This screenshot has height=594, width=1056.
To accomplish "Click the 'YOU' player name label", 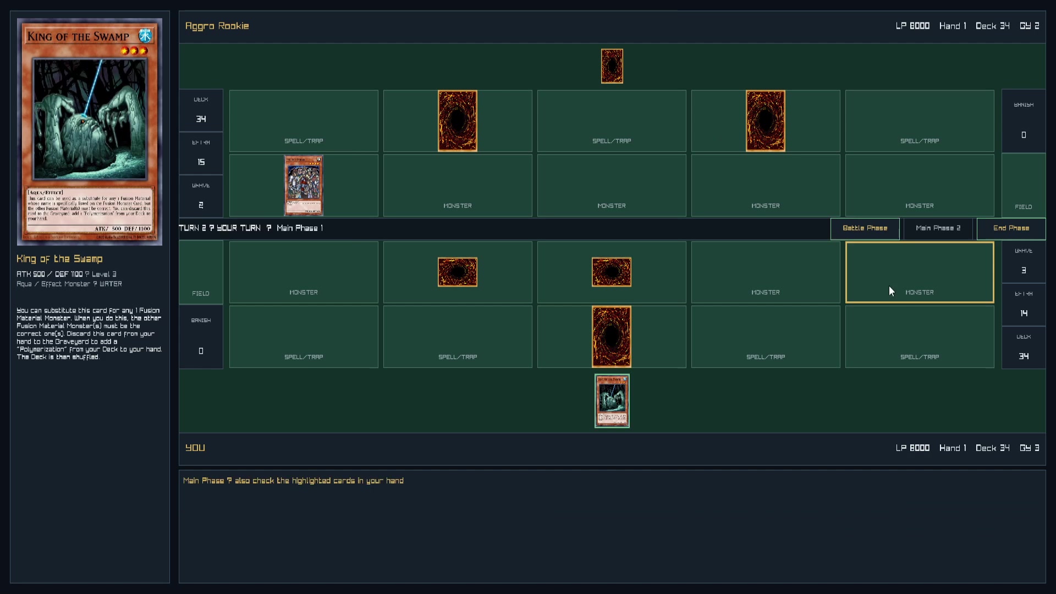I will click(x=195, y=448).
